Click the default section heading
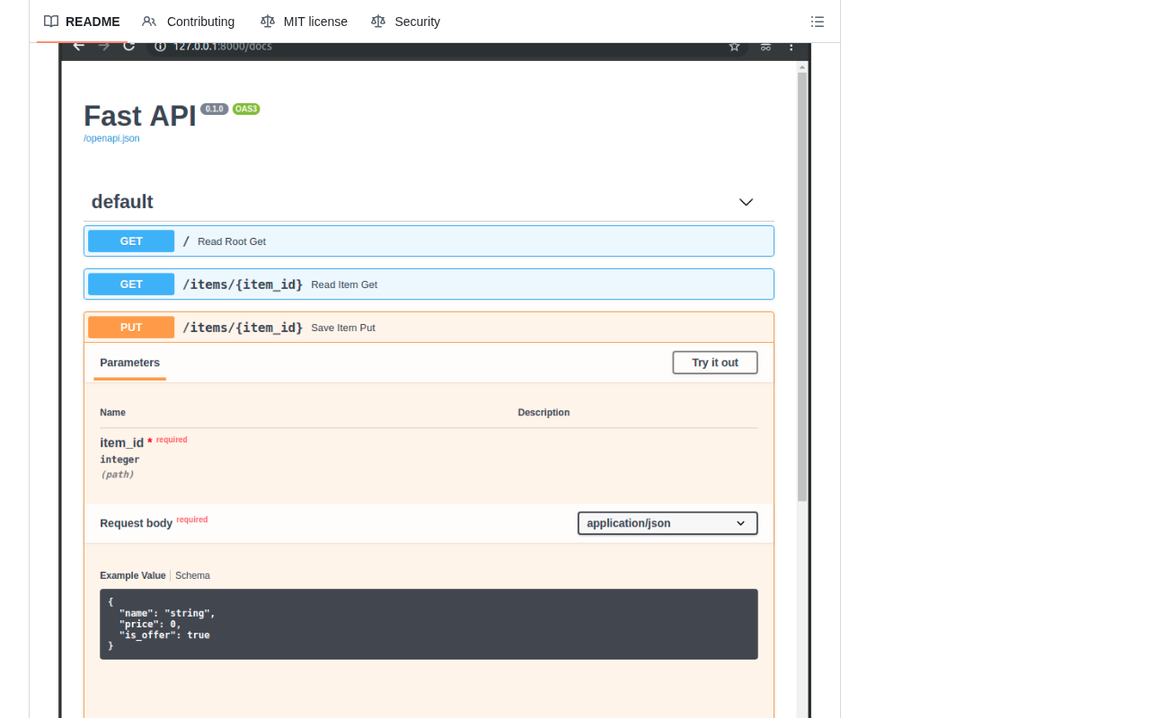 122,202
